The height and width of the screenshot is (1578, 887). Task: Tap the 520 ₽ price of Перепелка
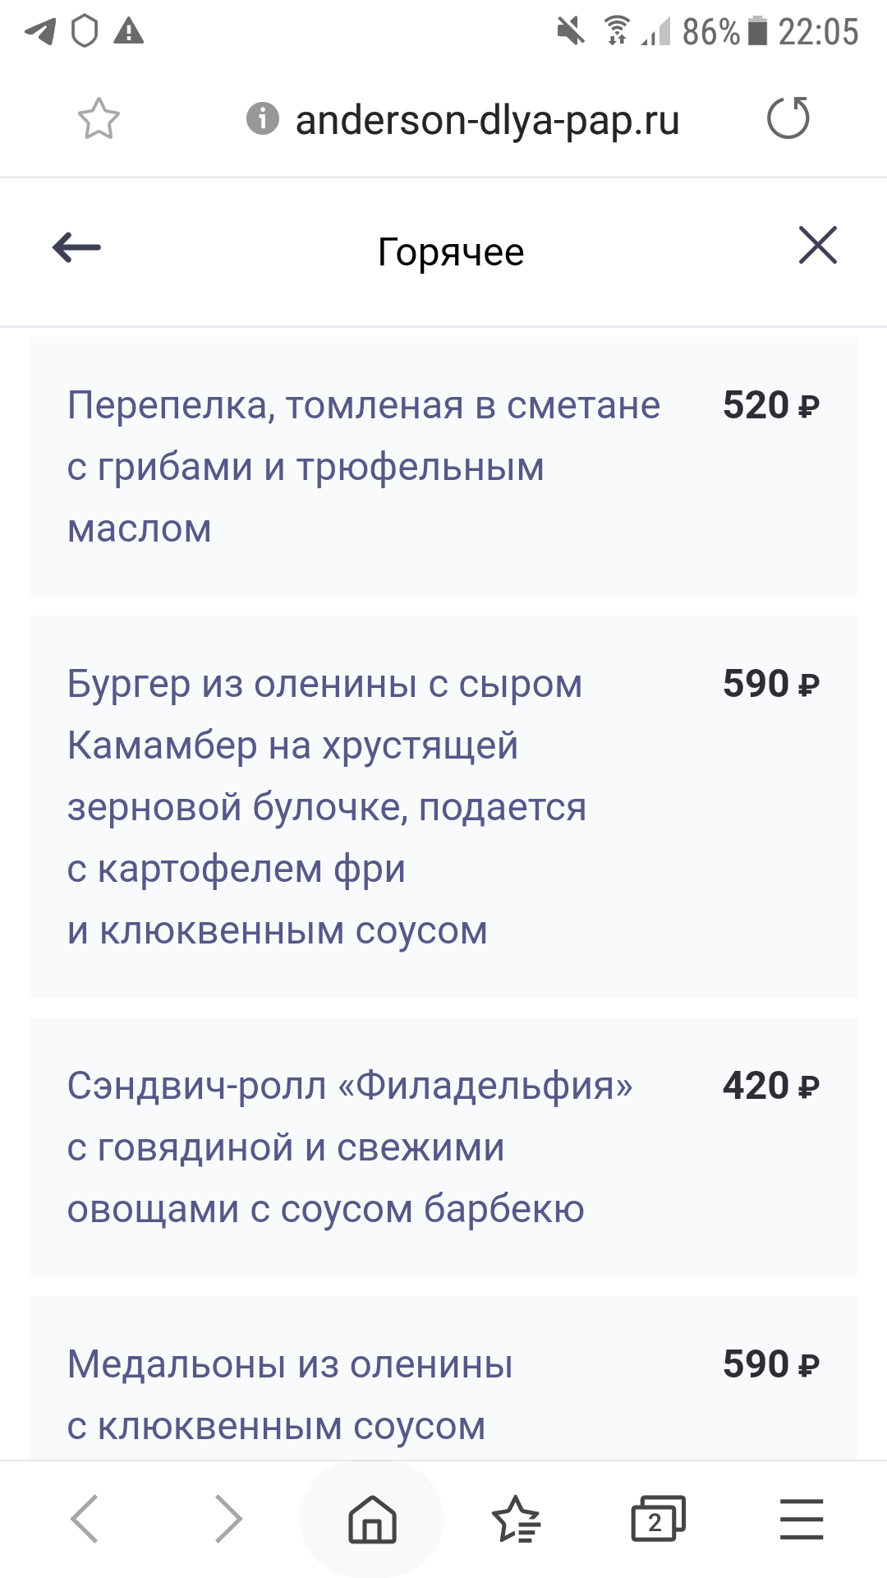pos(770,406)
